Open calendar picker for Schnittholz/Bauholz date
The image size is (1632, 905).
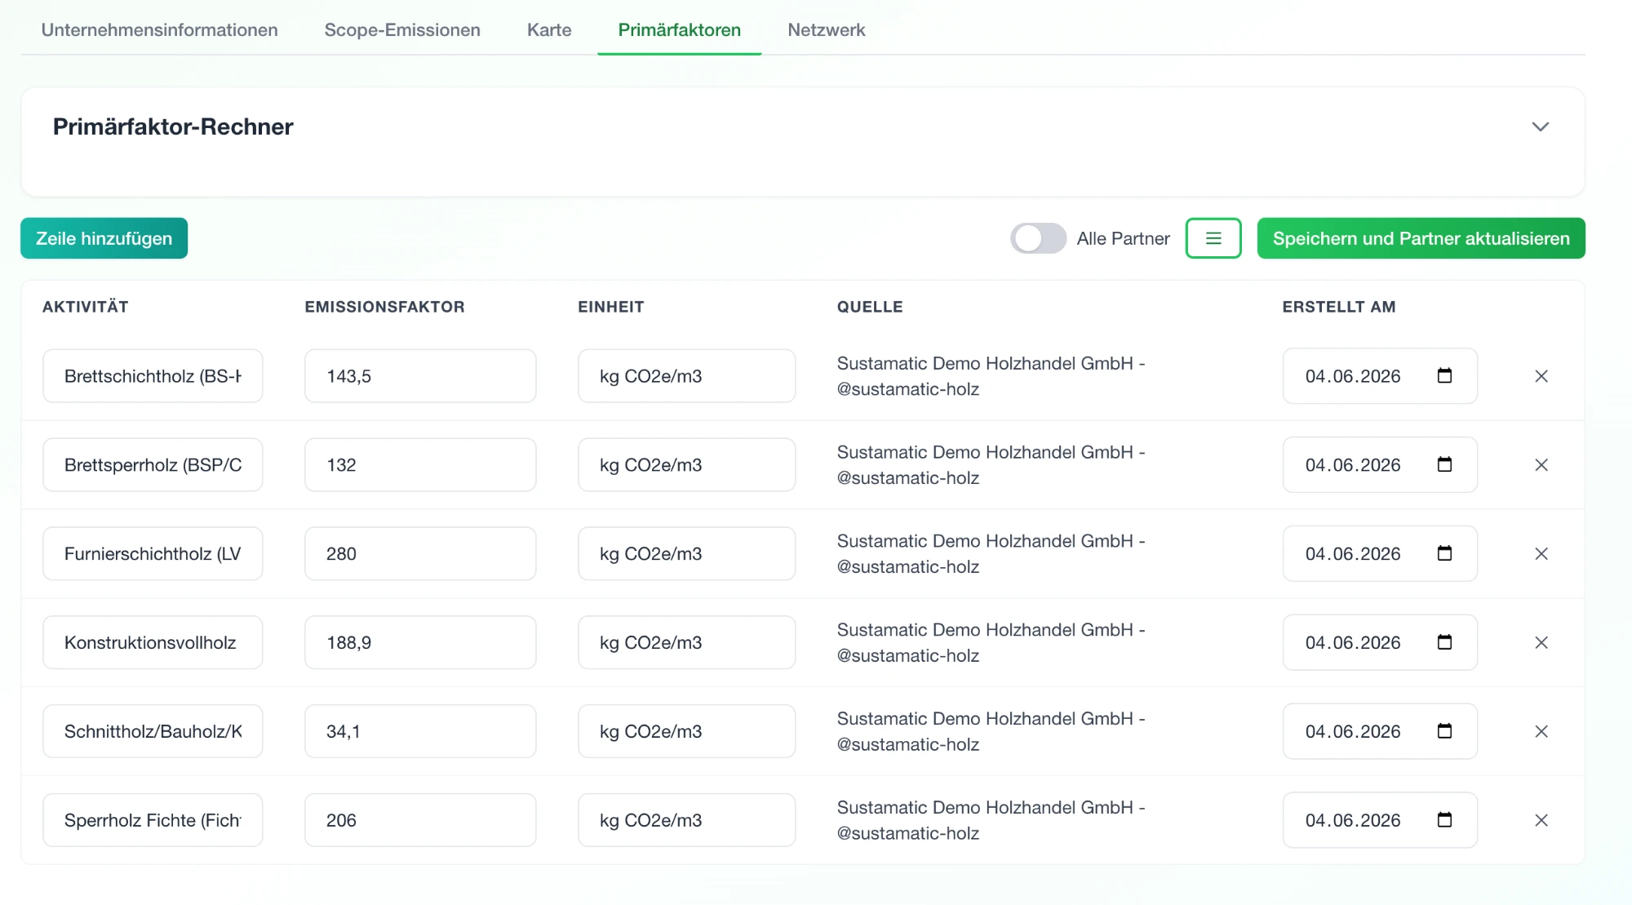click(1444, 731)
